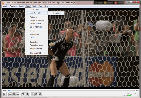Open extended settings equalizer icon

click(x=27, y=94)
